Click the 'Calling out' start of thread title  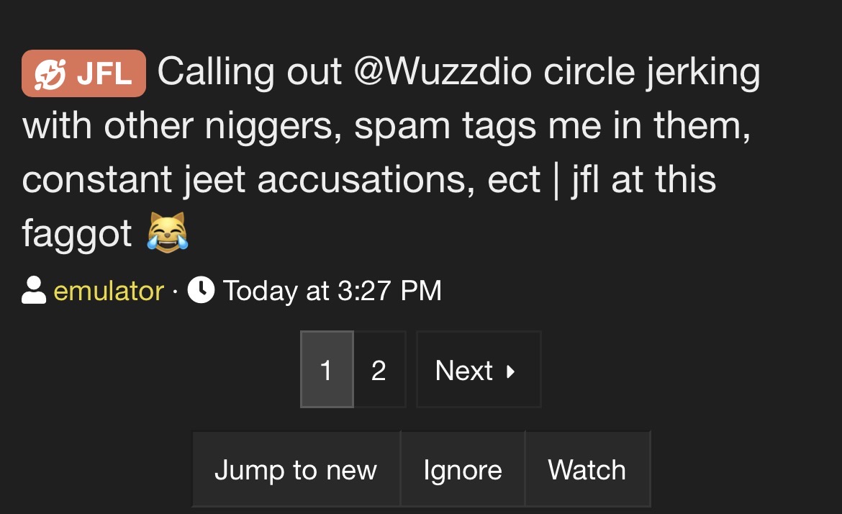coord(250,71)
